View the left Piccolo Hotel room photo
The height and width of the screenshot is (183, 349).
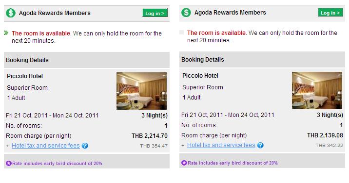pyautogui.click(x=141, y=91)
